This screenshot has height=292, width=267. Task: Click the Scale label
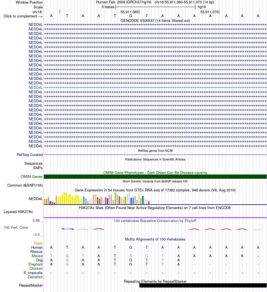38,7
